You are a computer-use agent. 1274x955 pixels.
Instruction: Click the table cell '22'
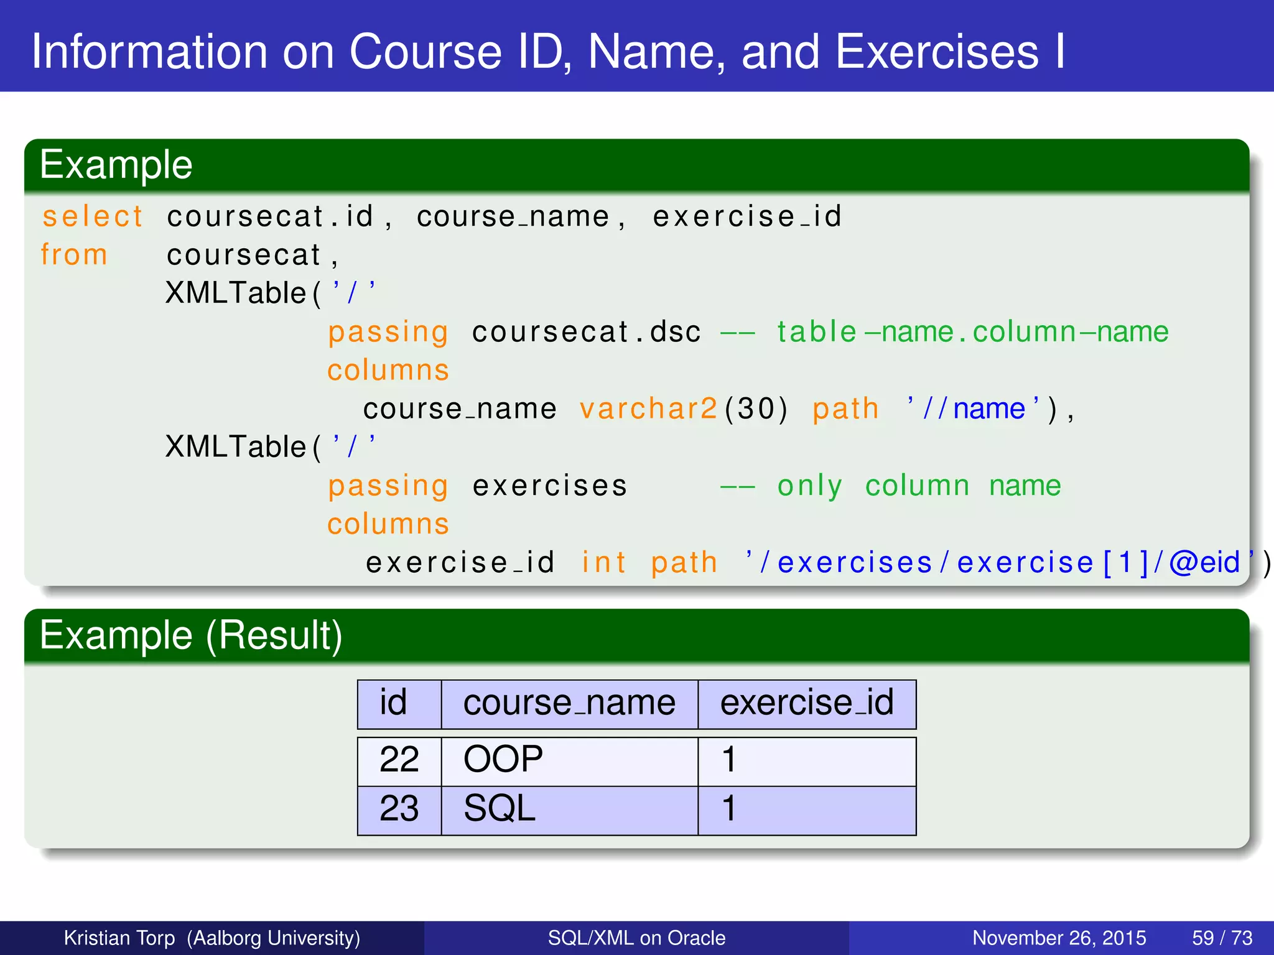coord(399,761)
